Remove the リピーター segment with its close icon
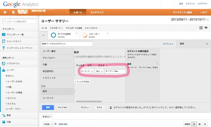 [x=106, y=33]
